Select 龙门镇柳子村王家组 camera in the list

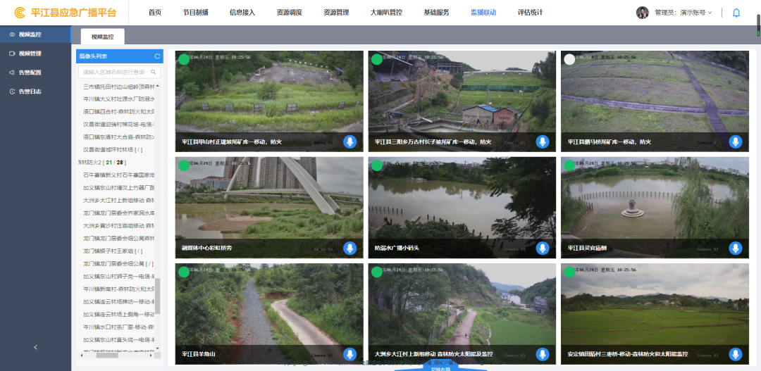113,251
